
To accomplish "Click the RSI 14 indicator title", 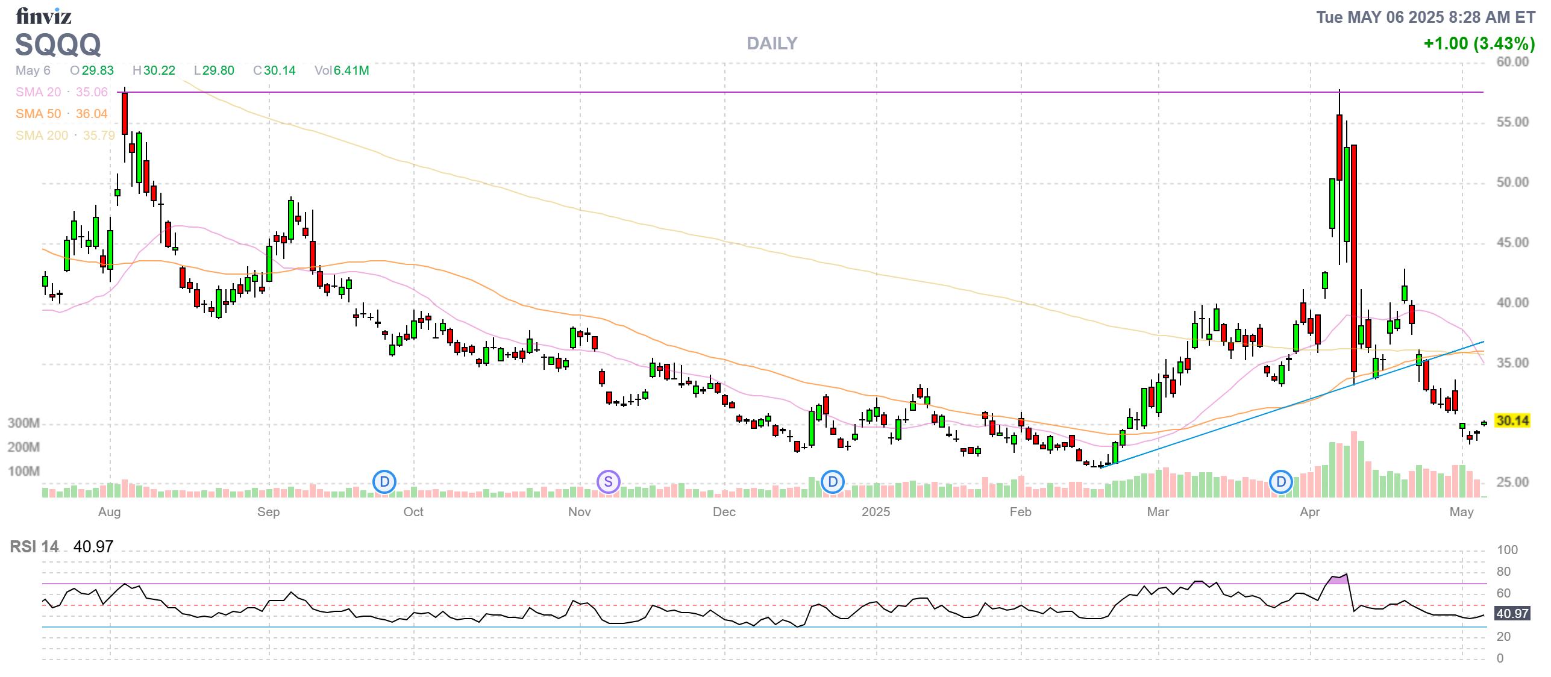I will [34, 547].
